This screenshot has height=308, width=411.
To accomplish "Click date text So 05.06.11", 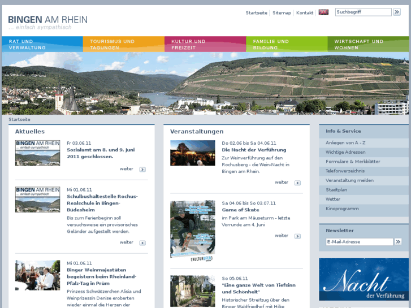I will click(x=235, y=279).
